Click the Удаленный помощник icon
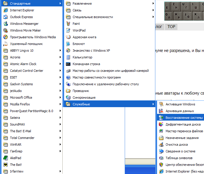The height and width of the screenshot is (174, 204). pos(6,44)
